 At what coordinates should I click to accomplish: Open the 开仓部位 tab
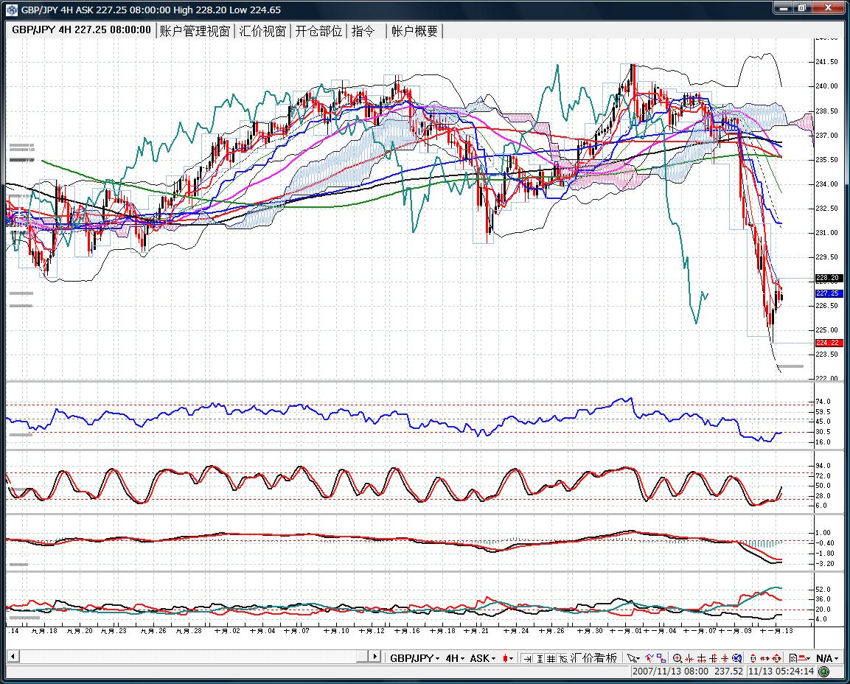[x=318, y=31]
